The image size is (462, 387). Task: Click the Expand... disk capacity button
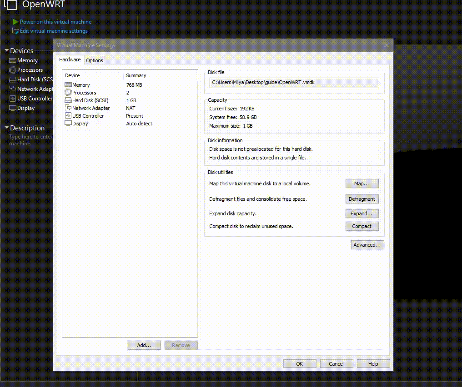362,213
